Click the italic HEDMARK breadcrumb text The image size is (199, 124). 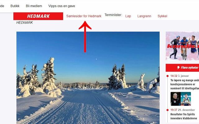25,23
